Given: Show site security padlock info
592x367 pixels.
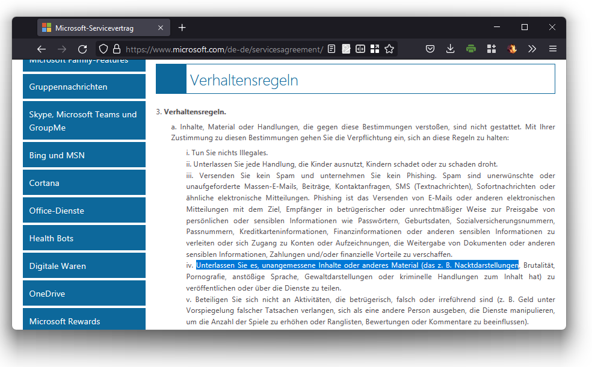Looking at the screenshot, I should coord(116,49).
